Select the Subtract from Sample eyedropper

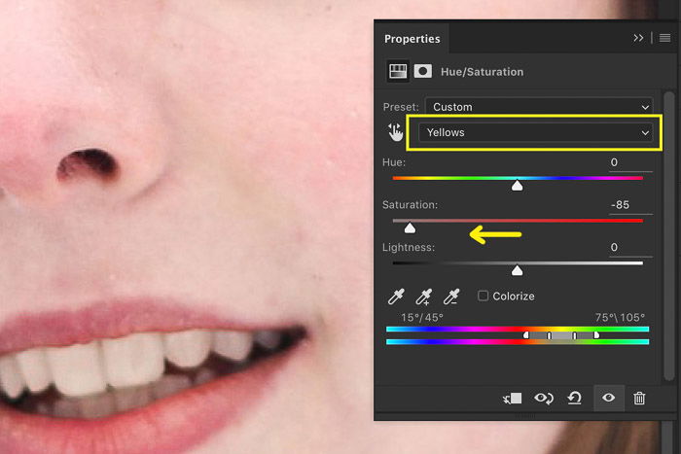click(x=451, y=297)
